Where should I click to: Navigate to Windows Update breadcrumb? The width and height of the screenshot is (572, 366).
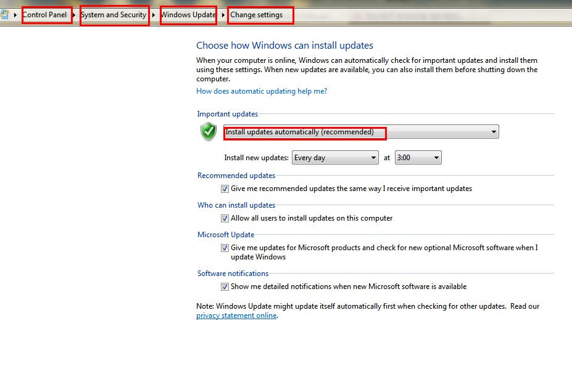click(x=188, y=15)
